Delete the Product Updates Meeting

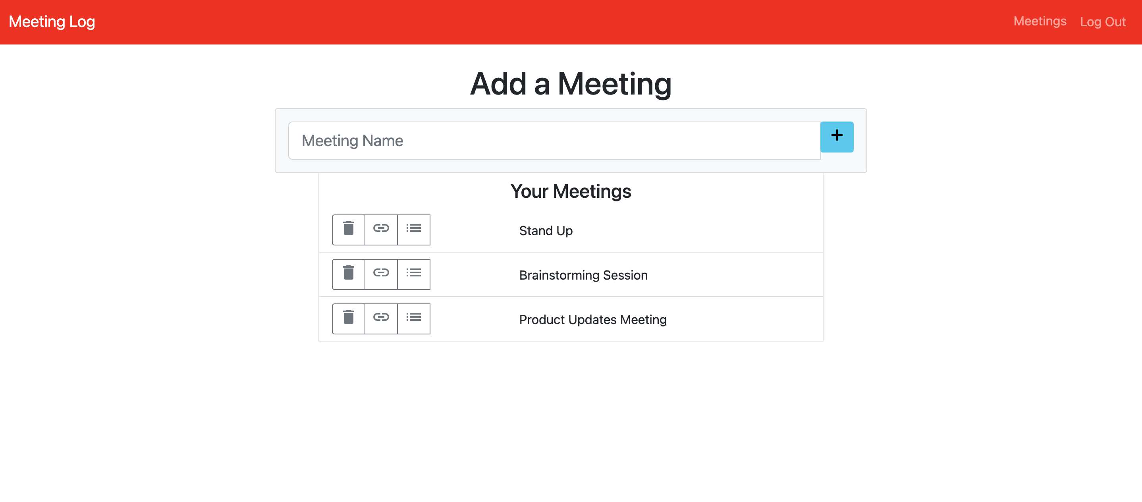click(x=349, y=318)
